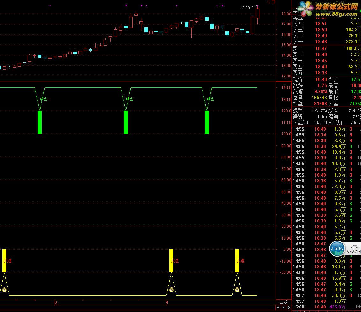
Task: Select the 卖三 18.50 order row
Action: point(327,30)
